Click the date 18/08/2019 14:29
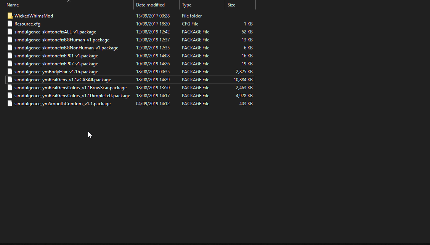Image resolution: width=430 pixels, height=245 pixels. click(x=153, y=79)
